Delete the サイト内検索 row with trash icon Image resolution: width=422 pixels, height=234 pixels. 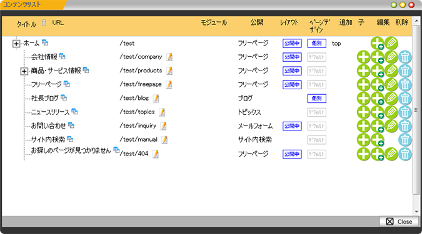coord(405,140)
